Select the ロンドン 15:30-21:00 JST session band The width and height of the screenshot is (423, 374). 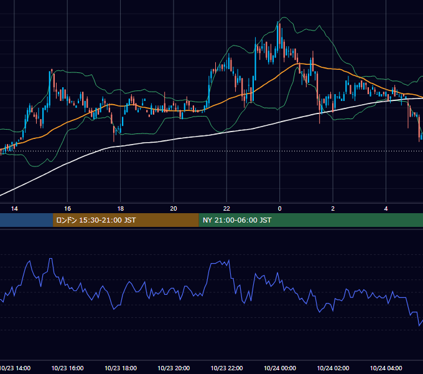126,220
